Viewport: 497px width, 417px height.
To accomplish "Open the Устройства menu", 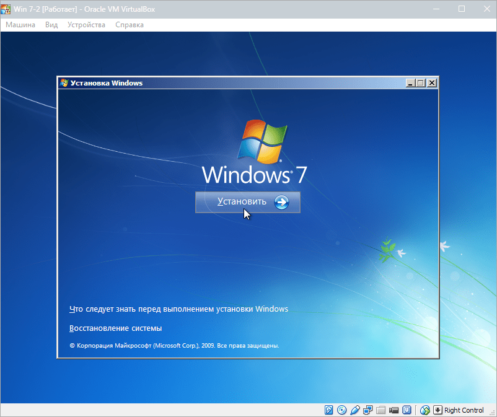I will (86, 25).
